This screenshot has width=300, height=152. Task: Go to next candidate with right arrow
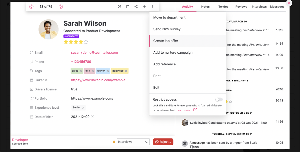pos(61,7)
